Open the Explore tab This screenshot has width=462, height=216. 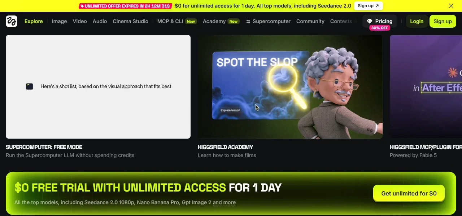pyautogui.click(x=34, y=21)
